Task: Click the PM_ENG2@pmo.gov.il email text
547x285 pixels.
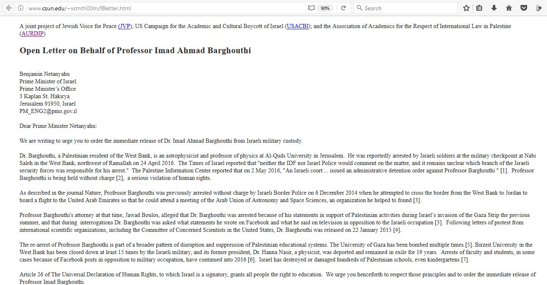Action: 48,111
